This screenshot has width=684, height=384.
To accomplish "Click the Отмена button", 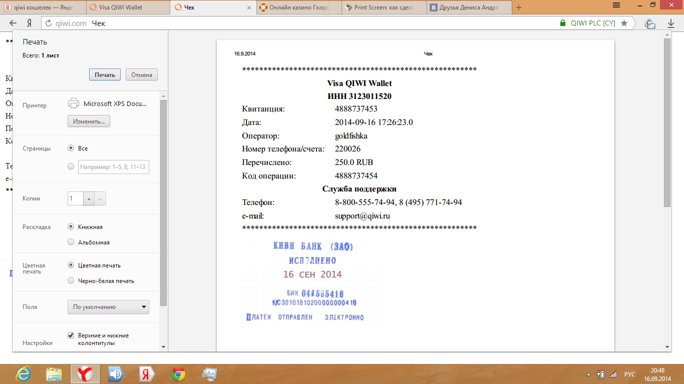I will point(142,74).
